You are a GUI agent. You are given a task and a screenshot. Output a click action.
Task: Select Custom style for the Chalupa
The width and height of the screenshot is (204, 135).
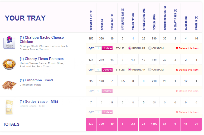(150, 48)
